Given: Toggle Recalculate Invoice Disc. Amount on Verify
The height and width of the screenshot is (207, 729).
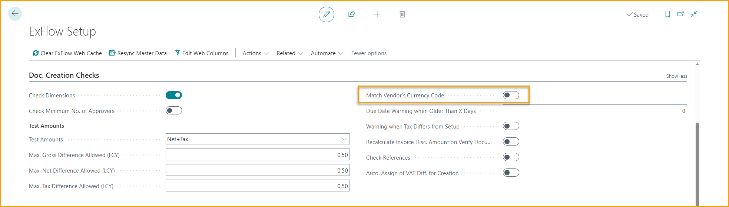Looking at the screenshot, I should pos(511,141).
